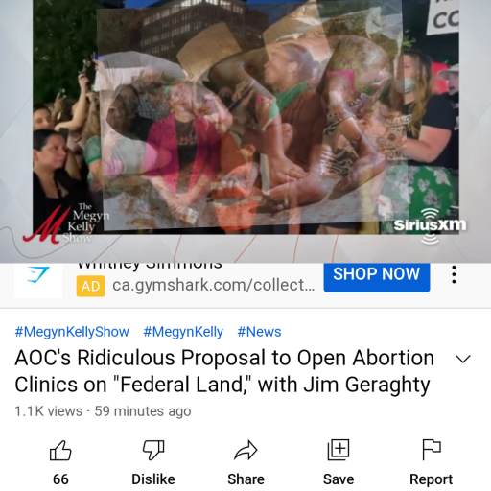Tap the thumbs-up like icon
The height and width of the screenshot is (491, 491).
60,450
